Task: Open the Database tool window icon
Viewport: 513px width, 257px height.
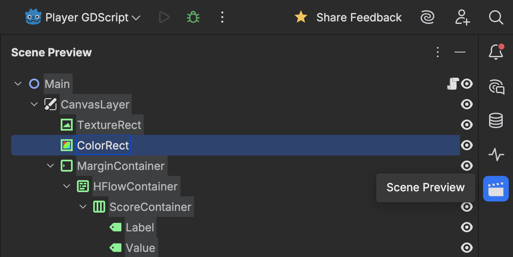Action: pos(495,120)
